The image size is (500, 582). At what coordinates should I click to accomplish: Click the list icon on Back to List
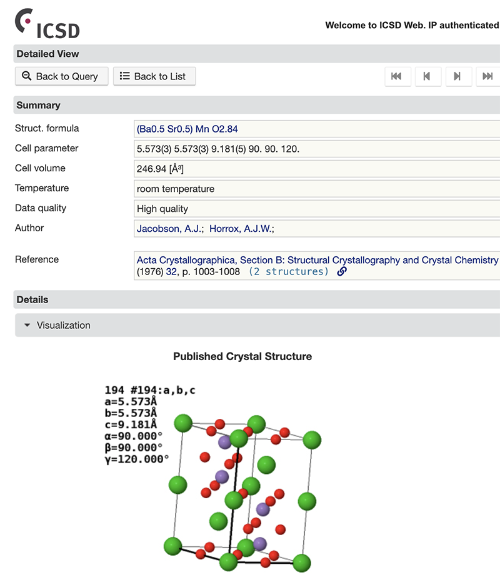[x=124, y=76]
